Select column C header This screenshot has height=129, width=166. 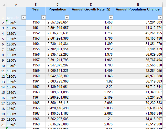click(x=58, y=5)
